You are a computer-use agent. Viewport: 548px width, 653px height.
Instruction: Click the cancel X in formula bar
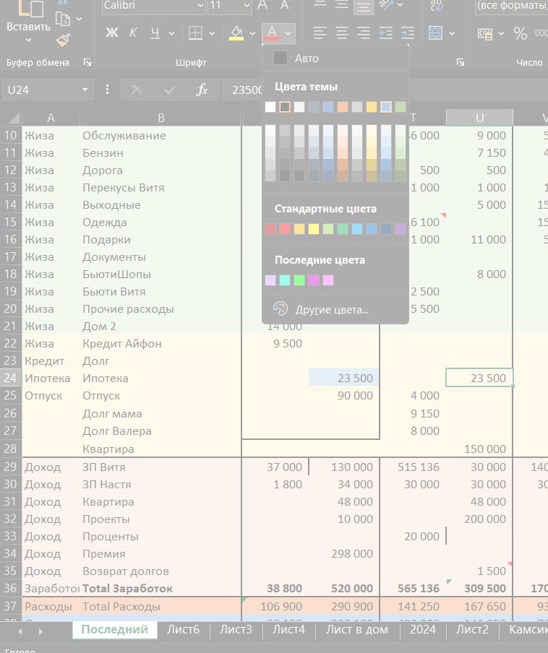pos(137,90)
